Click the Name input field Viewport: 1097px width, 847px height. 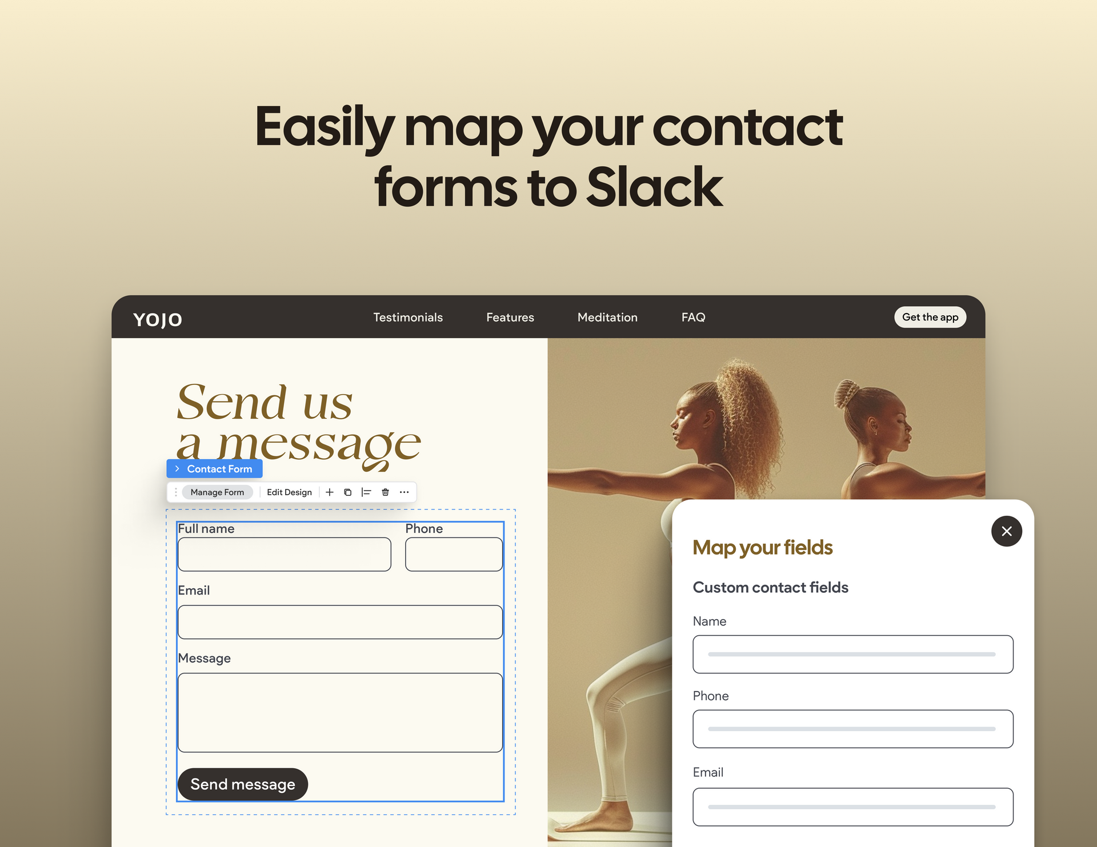coord(852,655)
